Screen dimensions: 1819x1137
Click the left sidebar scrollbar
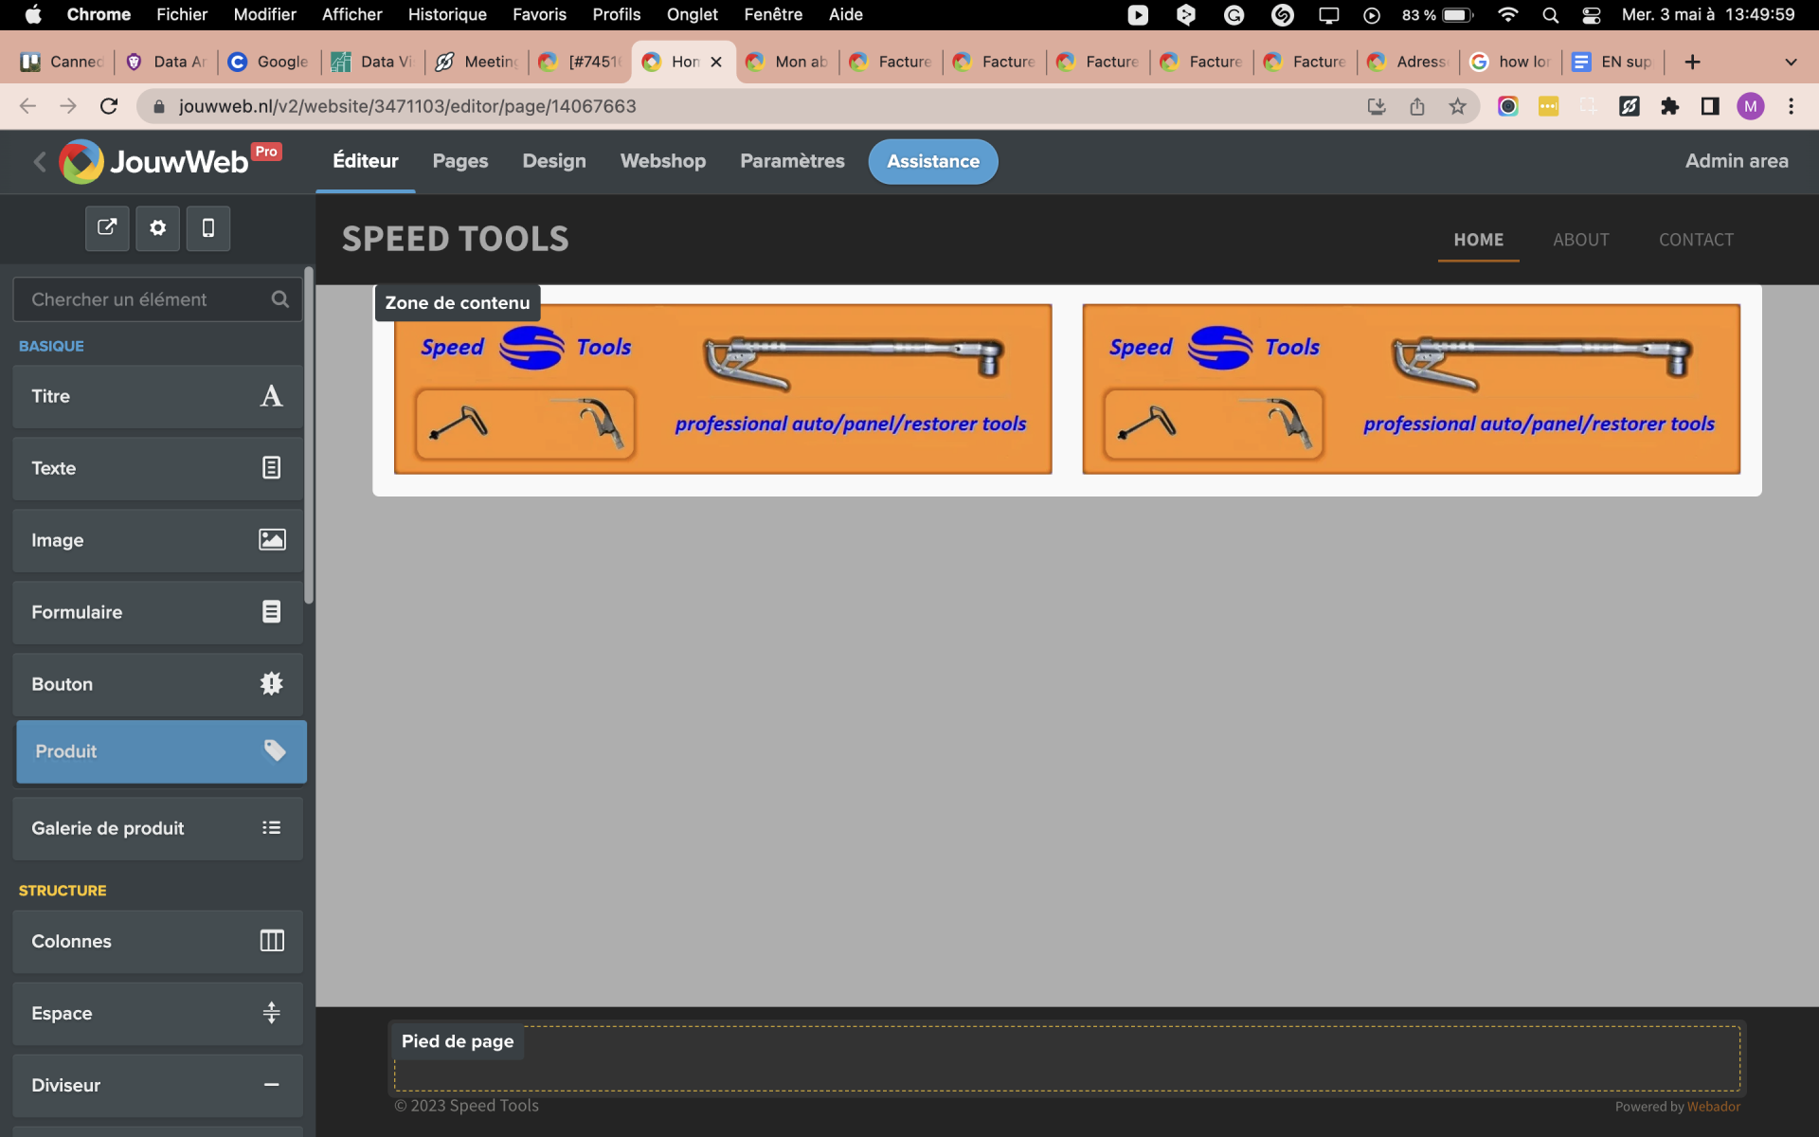309,436
